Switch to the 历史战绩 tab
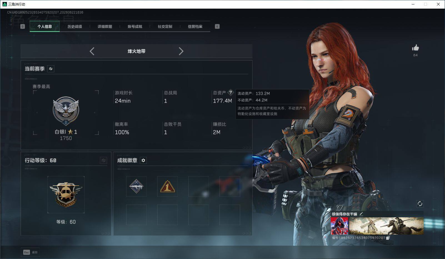The image size is (445, 259). pyautogui.click(x=75, y=27)
